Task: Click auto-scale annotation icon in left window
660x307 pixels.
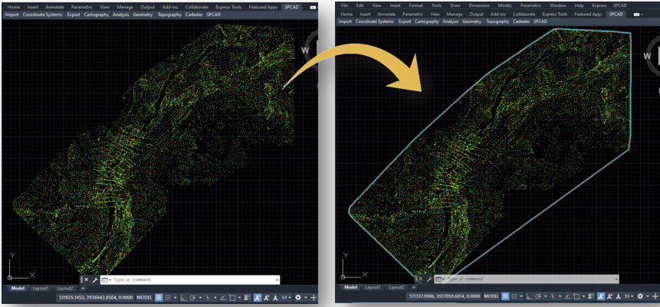Action: point(266,297)
